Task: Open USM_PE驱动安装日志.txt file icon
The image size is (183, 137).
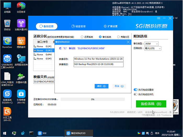Action: coord(7,79)
